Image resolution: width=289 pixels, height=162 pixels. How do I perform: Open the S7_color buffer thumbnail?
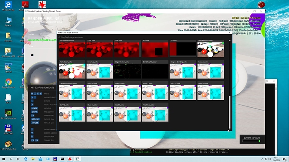[x=155, y=50]
